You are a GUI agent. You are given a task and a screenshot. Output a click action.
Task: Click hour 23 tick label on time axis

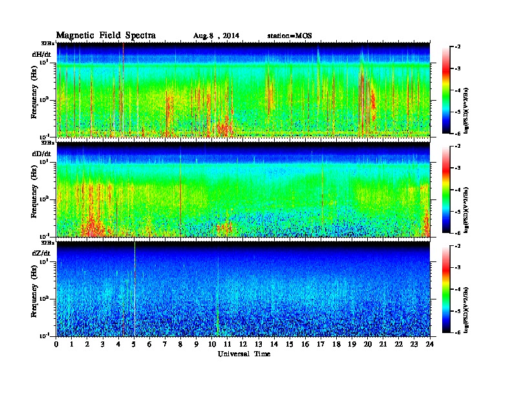click(x=414, y=345)
